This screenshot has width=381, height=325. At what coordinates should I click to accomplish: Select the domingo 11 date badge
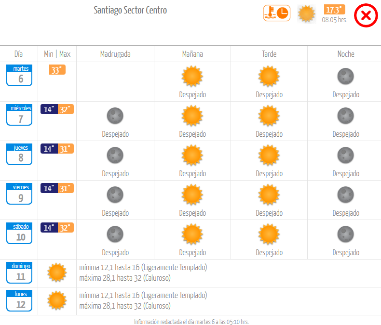point(19,273)
